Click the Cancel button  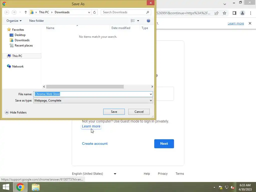(139, 112)
